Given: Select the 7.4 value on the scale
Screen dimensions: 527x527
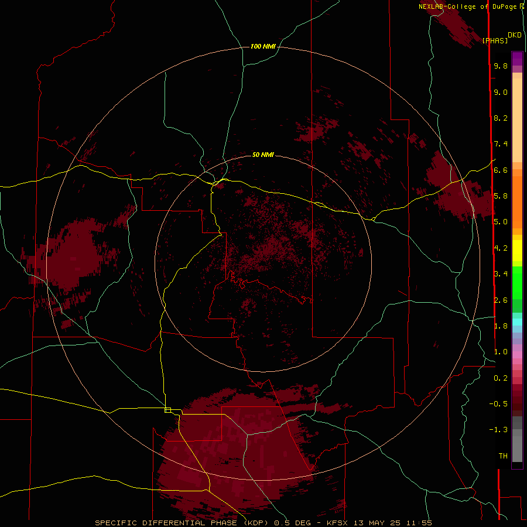Looking at the screenshot, I should (501, 144).
